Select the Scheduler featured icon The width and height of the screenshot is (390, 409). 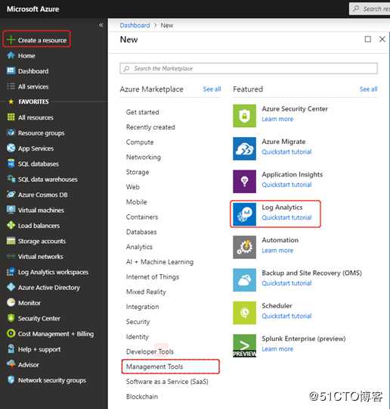(x=244, y=313)
